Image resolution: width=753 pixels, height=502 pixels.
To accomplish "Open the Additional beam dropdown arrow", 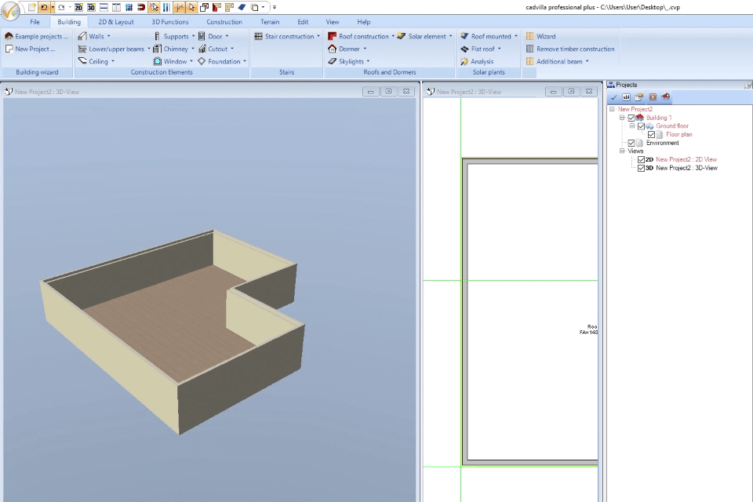I will coord(587,61).
